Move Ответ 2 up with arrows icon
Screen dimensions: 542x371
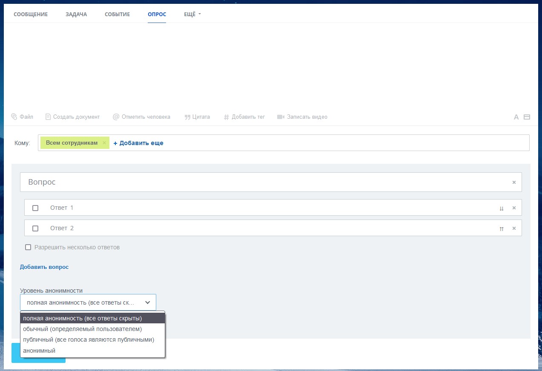502,228
